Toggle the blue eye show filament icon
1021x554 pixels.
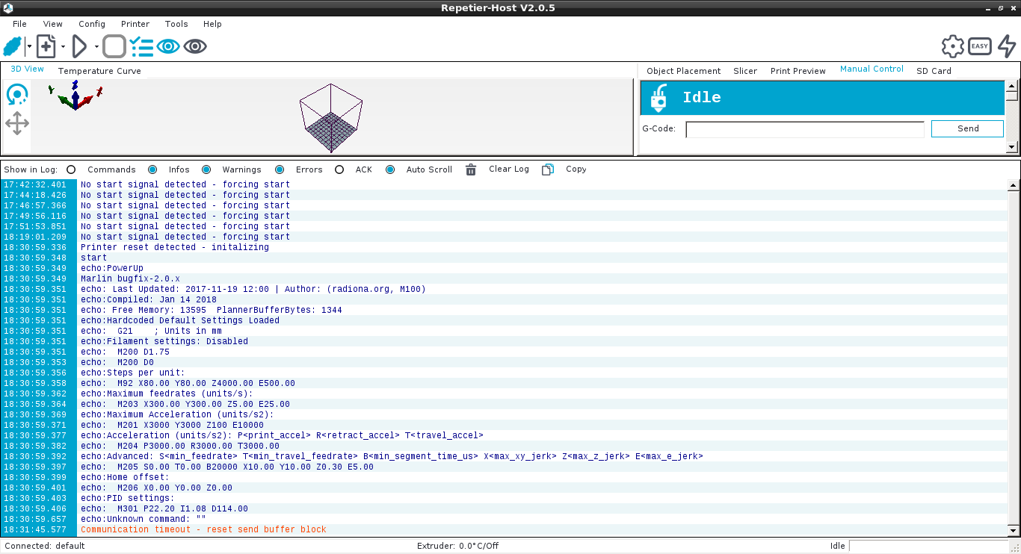[x=168, y=46]
